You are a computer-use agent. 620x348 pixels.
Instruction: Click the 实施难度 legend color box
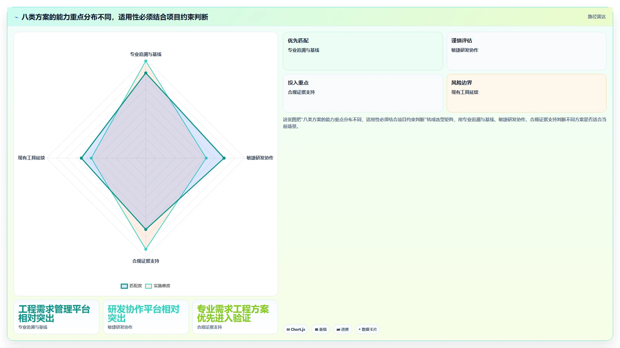coord(149,286)
